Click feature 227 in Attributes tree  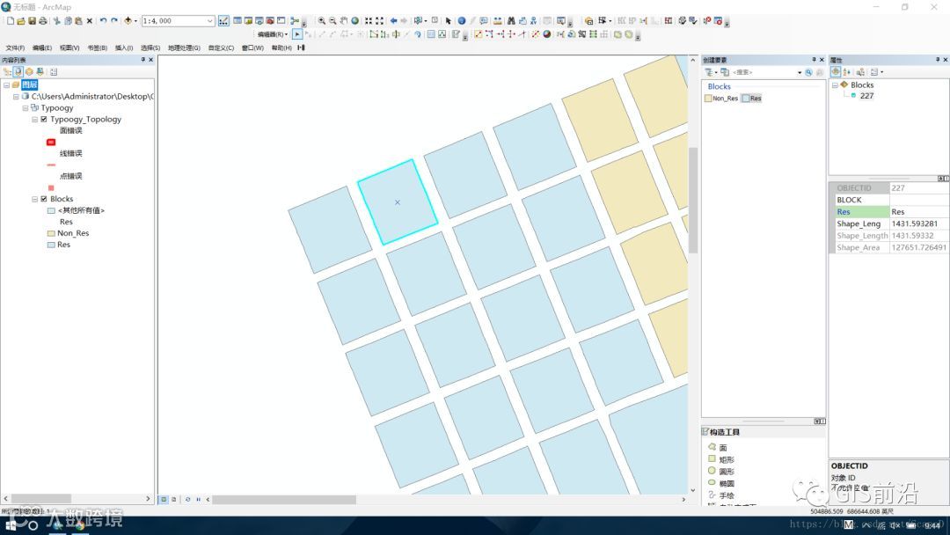867,96
